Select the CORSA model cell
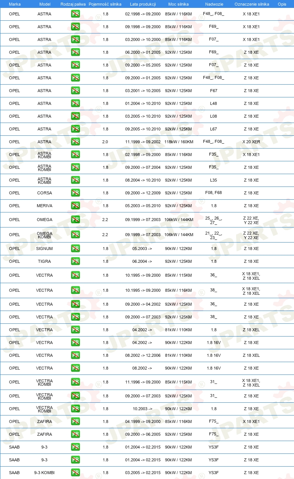Screen dimensions: 294x479 pos(44,193)
